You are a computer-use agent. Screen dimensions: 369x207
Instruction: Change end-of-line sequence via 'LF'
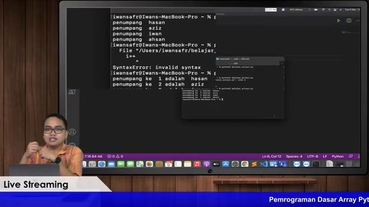point(325,156)
